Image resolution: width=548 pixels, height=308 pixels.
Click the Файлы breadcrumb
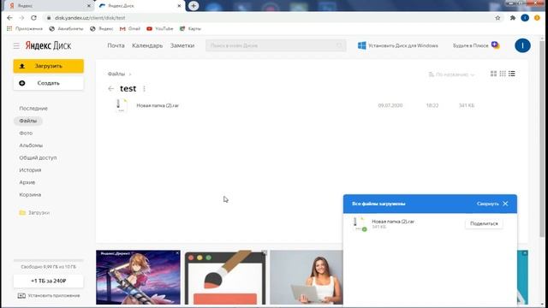click(x=116, y=74)
